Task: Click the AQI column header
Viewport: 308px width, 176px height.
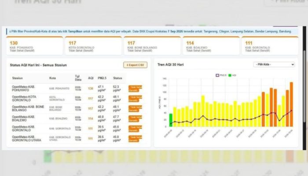Action: click(91, 78)
